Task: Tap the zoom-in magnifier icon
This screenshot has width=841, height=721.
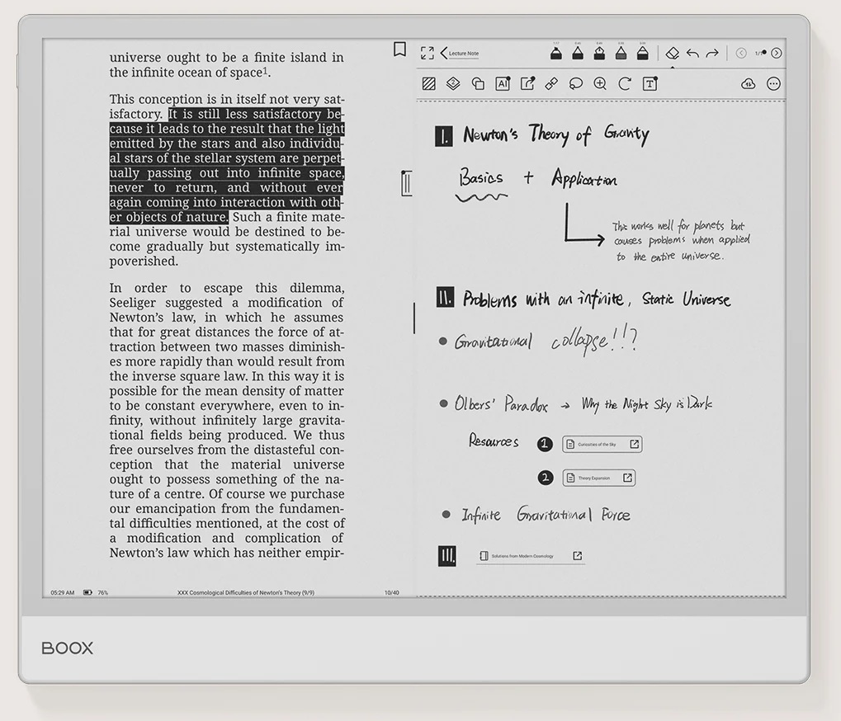Action: tap(600, 83)
